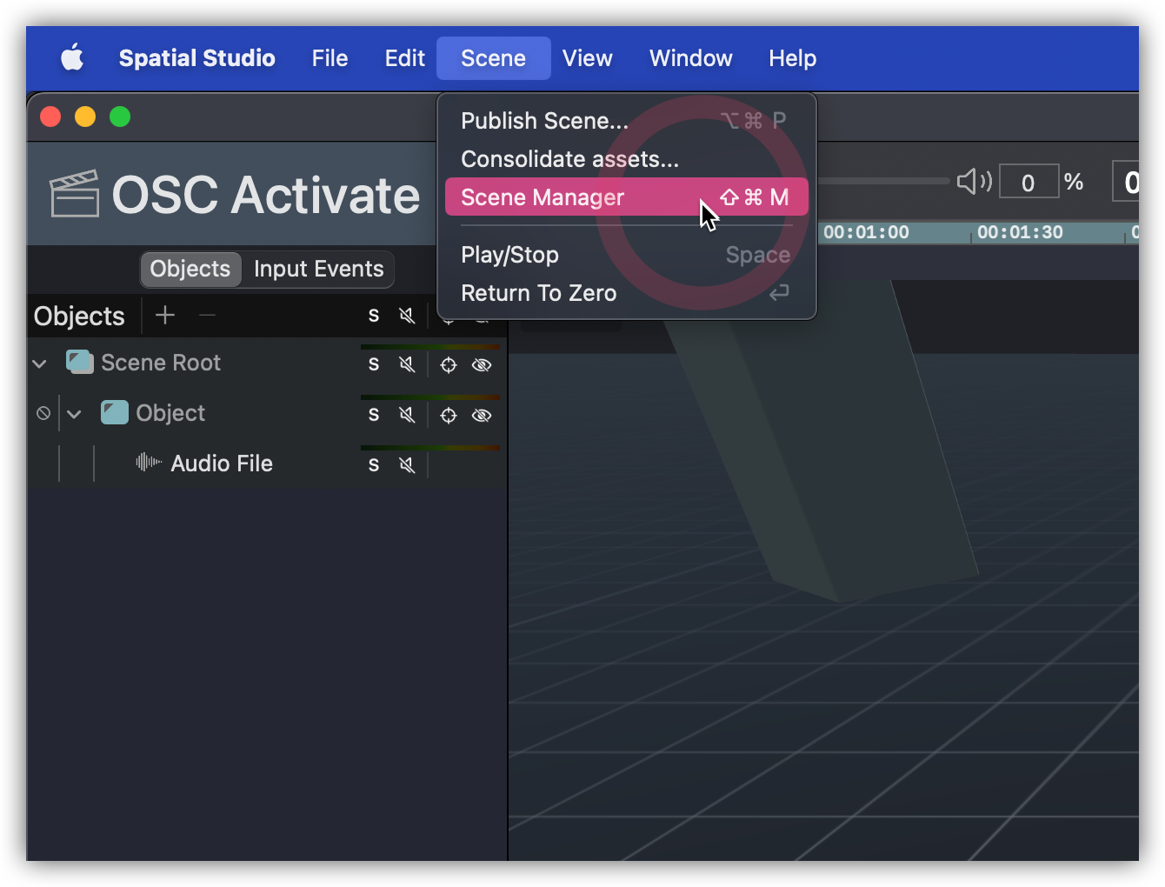
Task: Mute the Object row
Action: coord(407,415)
